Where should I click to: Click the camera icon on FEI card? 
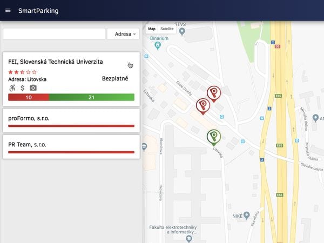pos(33,88)
